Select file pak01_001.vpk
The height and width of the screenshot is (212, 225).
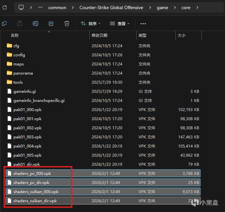[27, 119]
